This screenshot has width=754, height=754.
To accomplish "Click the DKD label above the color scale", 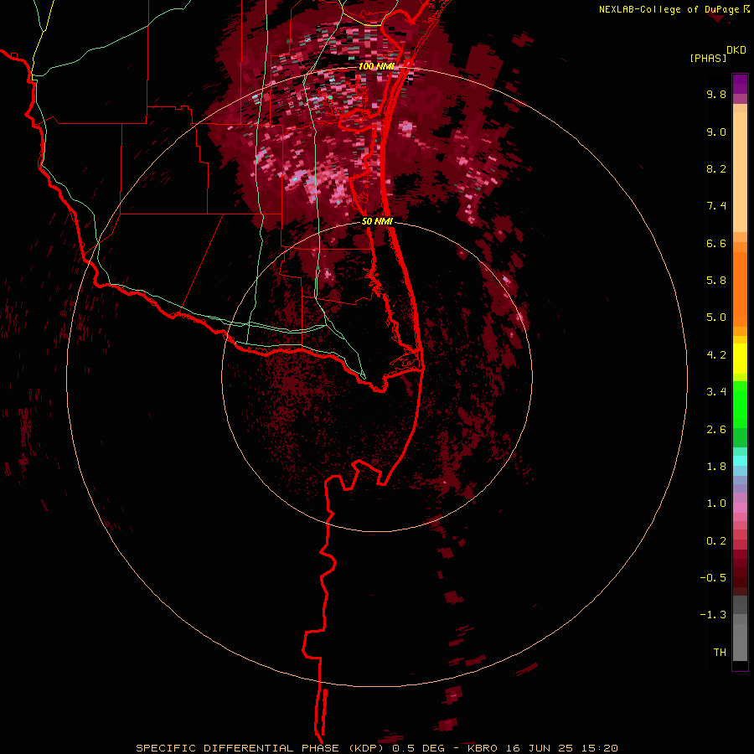I will click(736, 50).
